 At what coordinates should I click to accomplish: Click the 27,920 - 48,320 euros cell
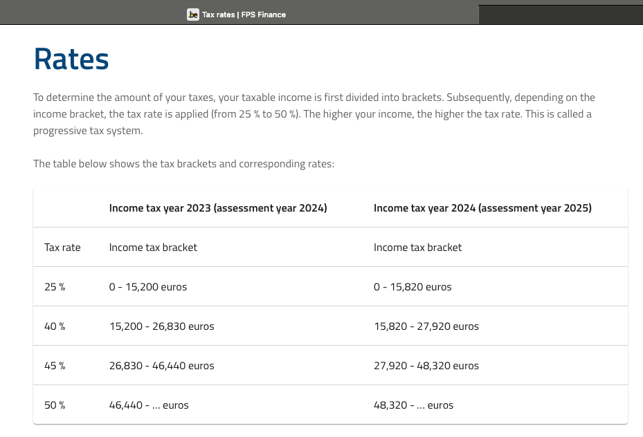(x=426, y=366)
